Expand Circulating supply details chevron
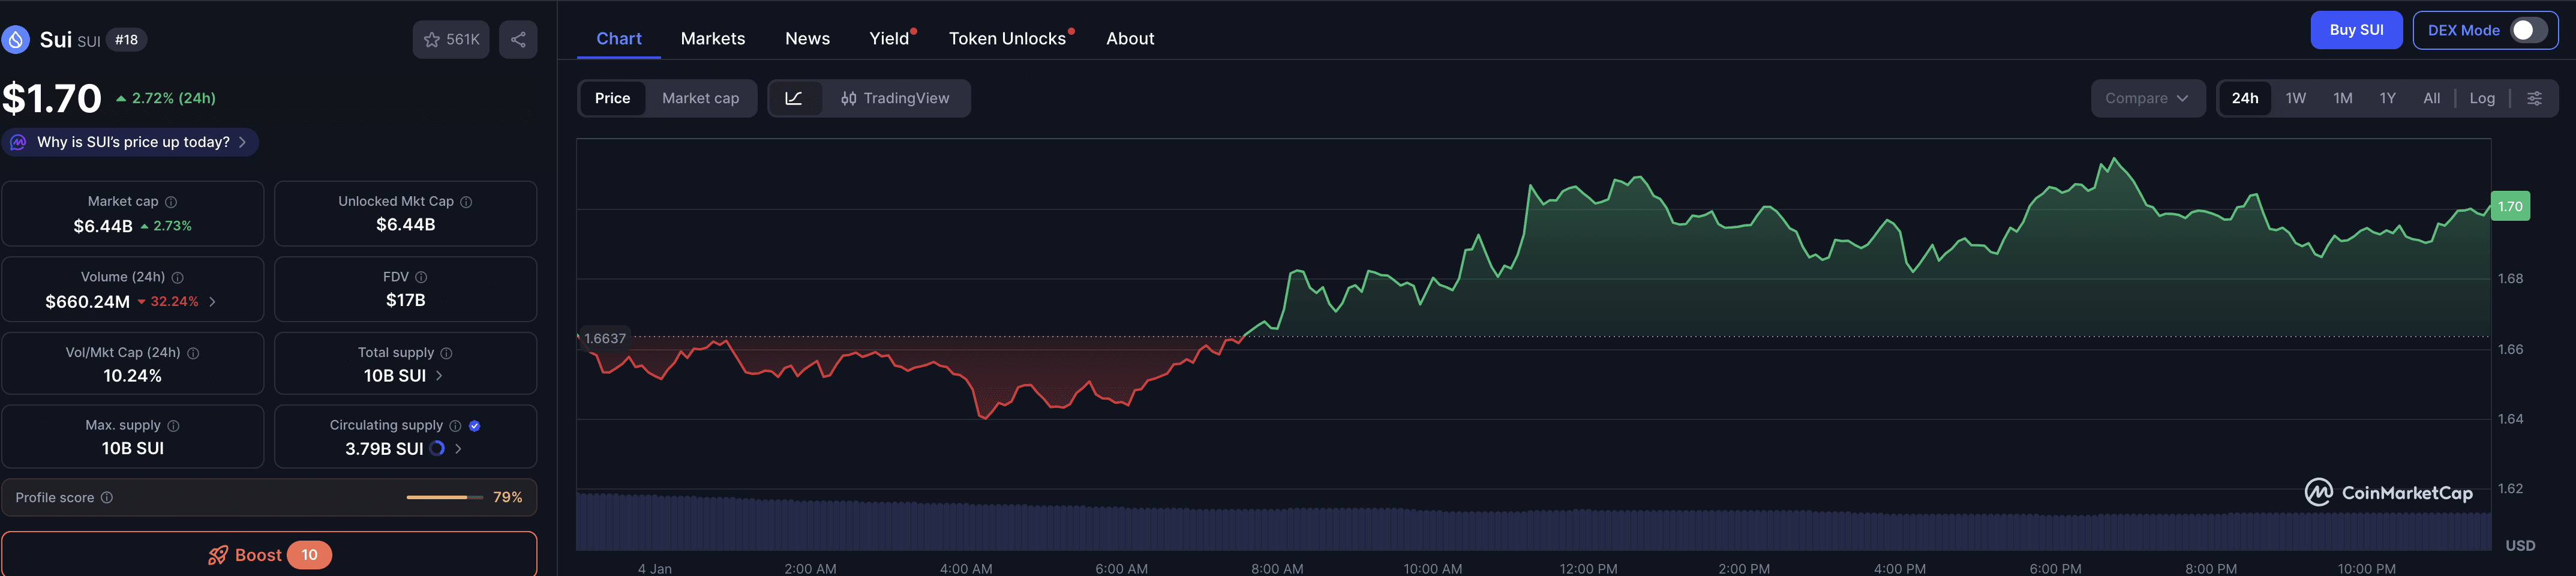The width and height of the screenshot is (2576, 576). [x=458, y=449]
